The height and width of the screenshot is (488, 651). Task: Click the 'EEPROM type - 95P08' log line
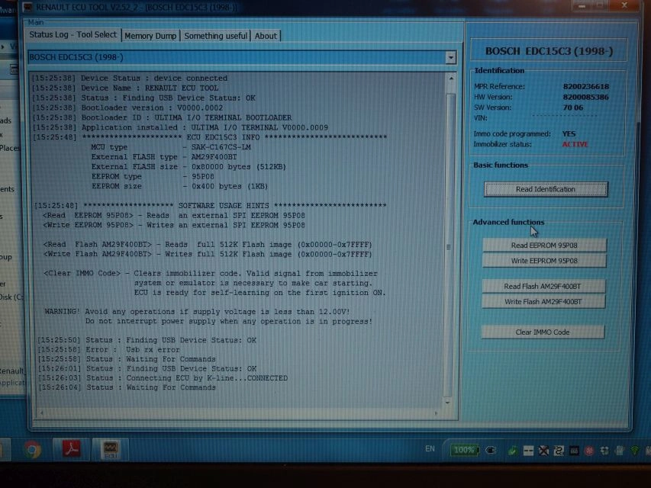tap(153, 176)
